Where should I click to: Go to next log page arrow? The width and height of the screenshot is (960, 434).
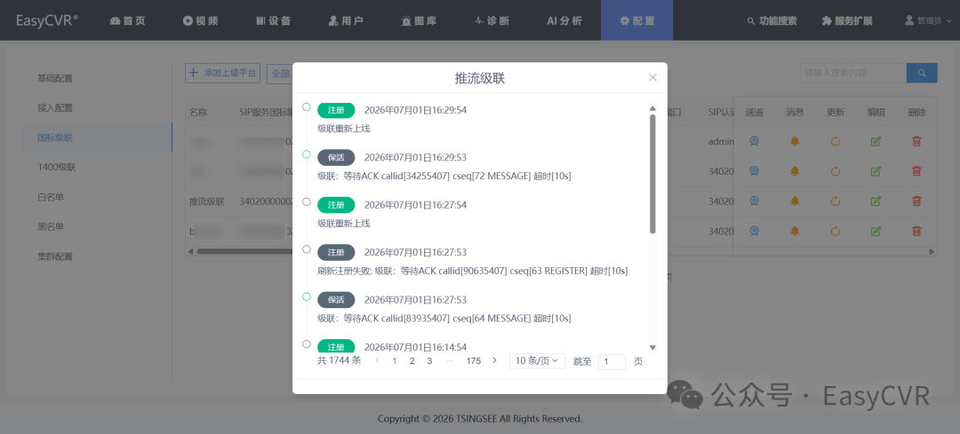tap(495, 360)
